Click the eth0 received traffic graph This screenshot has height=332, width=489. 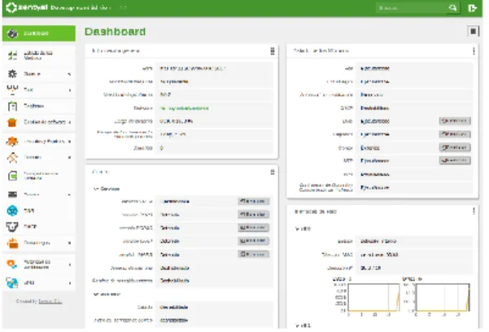(x=373, y=297)
